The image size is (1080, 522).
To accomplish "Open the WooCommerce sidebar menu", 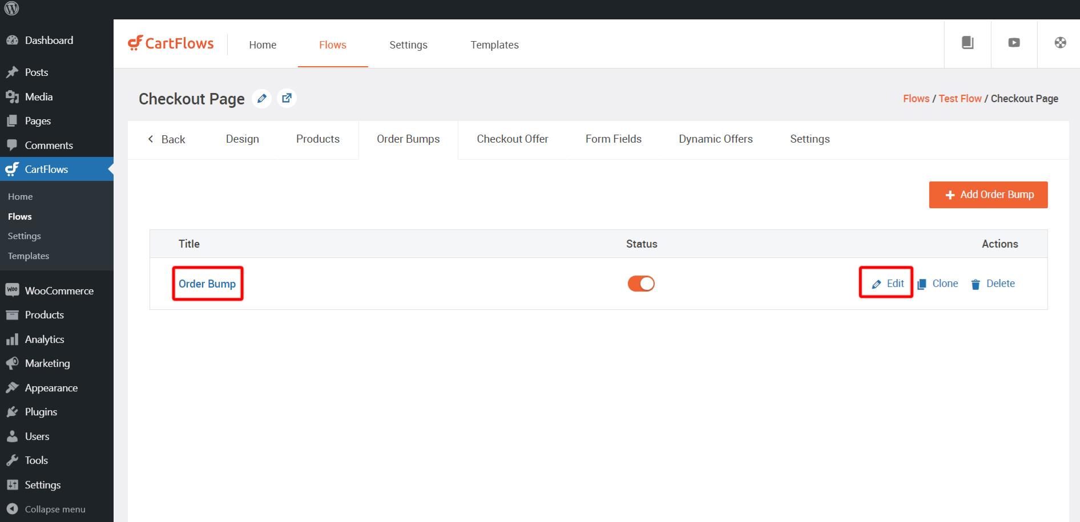I will click(59, 291).
